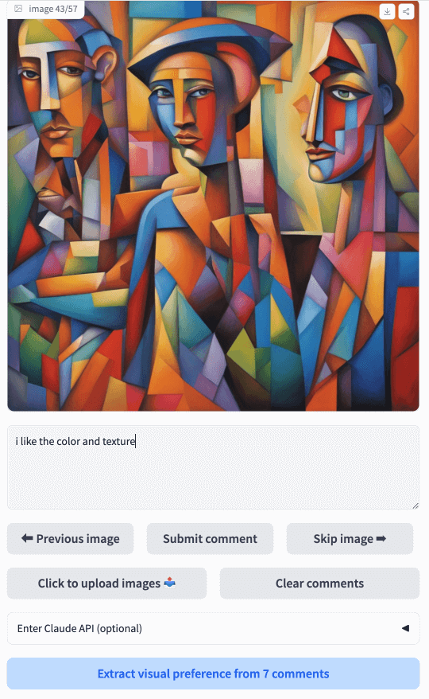Submit the typed comment
Screen dimensions: 429x699
pyautogui.click(x=210, y=538)
